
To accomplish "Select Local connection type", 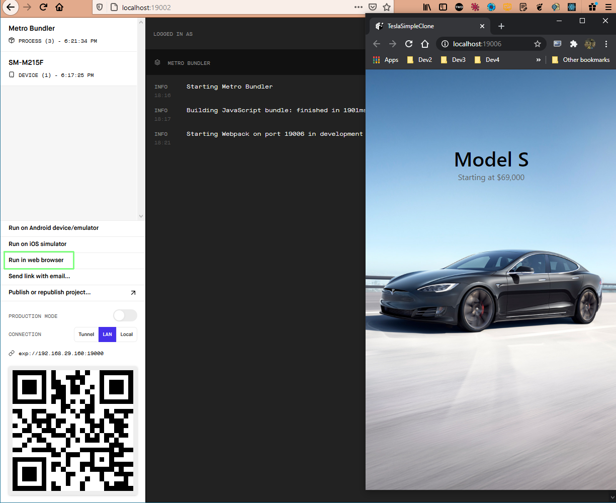I will (x=127, y=334).
